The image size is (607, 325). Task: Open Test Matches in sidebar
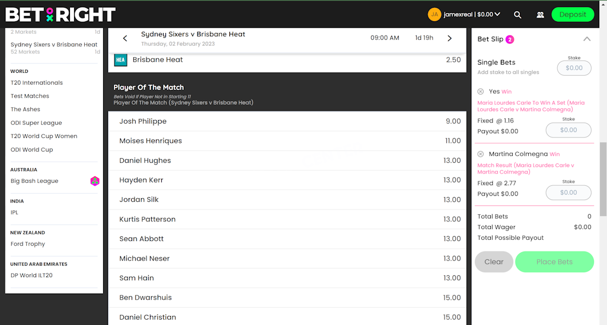tap(30, 96)
